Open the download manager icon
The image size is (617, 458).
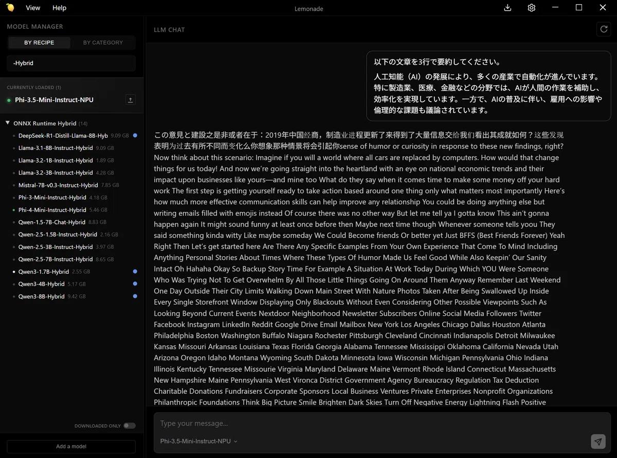[x=507, y=8]
